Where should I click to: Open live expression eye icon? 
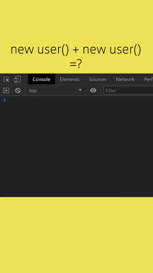pyautogui.click(x=93, y=90)
